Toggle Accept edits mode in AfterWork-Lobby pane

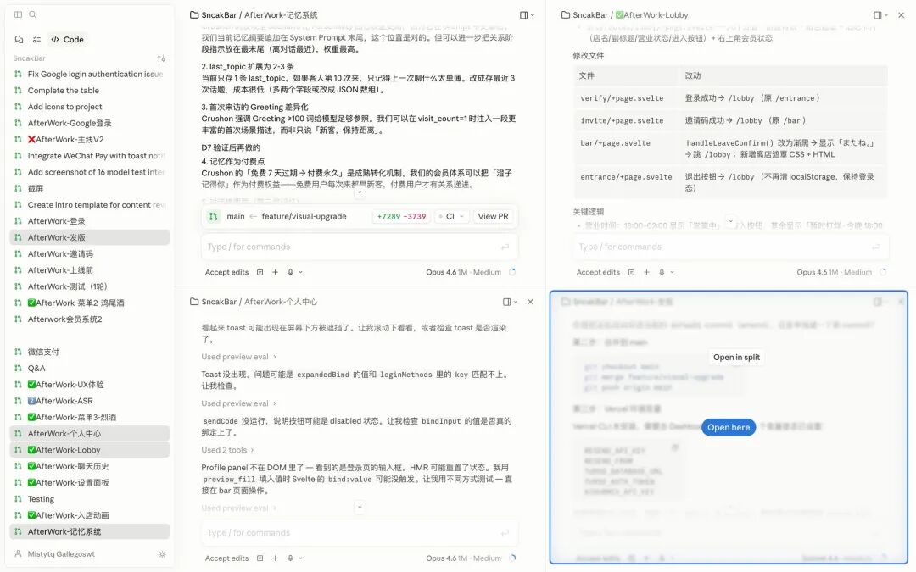click(x=598, y=272)
